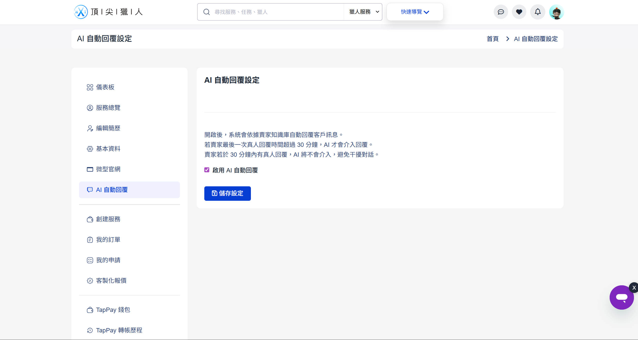Screen dimensions: 638x340
Task: Open 儀表板 in the sidebar
Action: (x=105, y=87)
